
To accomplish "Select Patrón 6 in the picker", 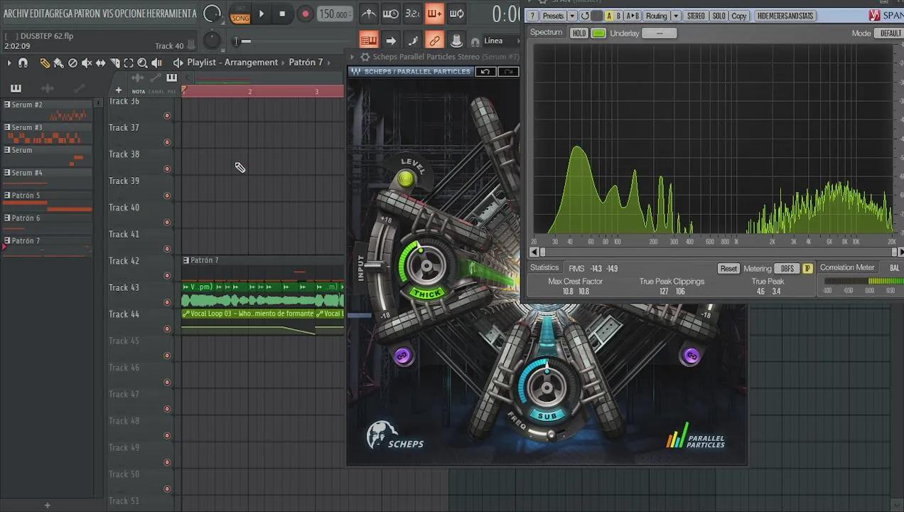I will tap(47, 223).
